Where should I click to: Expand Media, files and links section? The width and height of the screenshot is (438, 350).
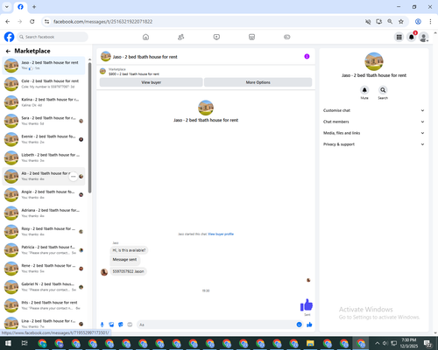click(374, 133)
